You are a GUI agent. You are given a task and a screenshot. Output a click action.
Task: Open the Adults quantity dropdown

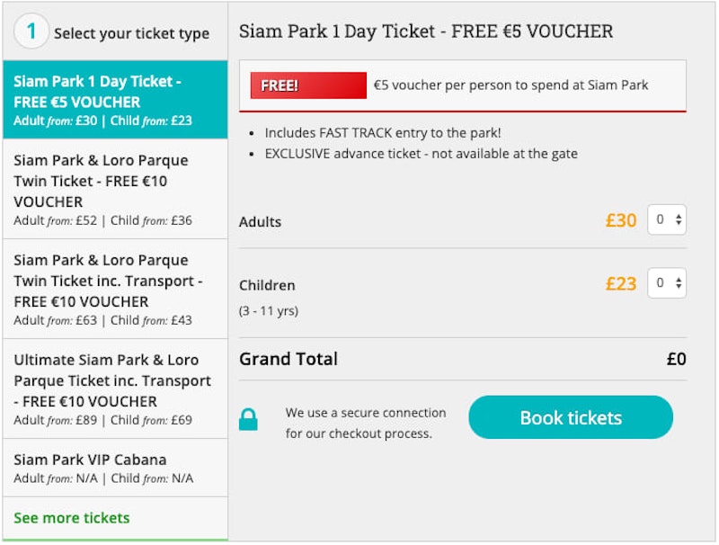pos(667,219)
